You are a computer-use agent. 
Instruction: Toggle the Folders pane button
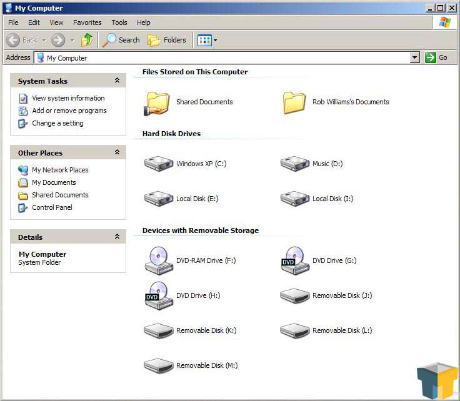[167, 40]
